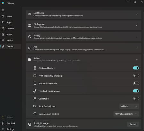Expand the Privacy section chevron
The image size is (144, 131).
(x=137, y=37)
